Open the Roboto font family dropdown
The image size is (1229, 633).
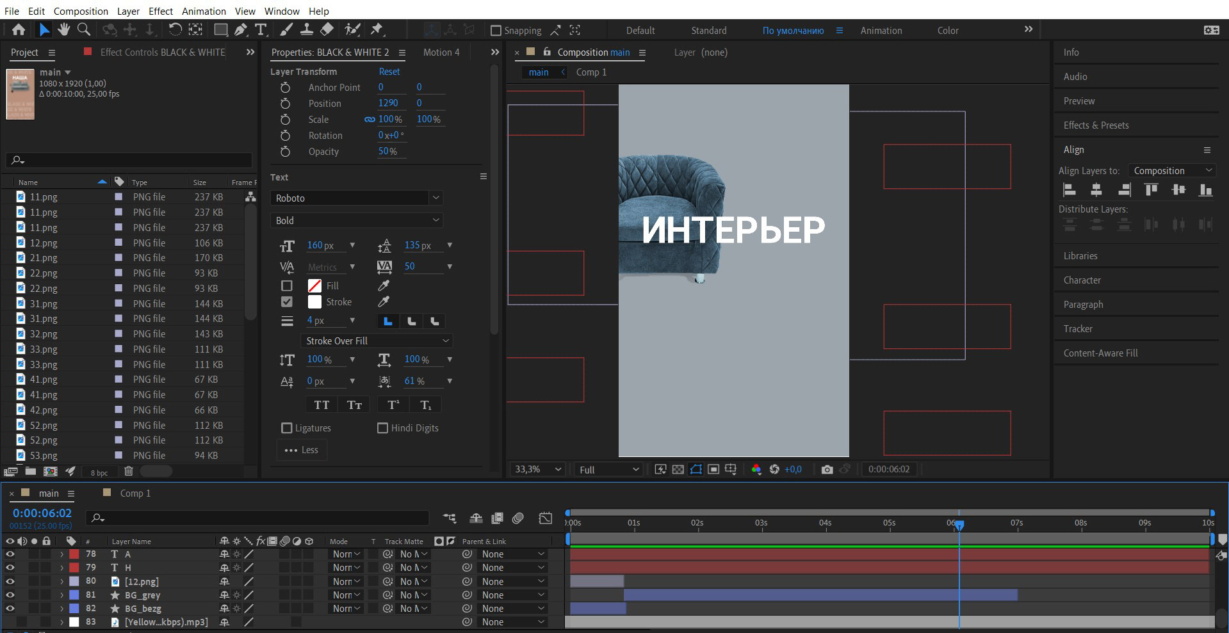(356, 198)
